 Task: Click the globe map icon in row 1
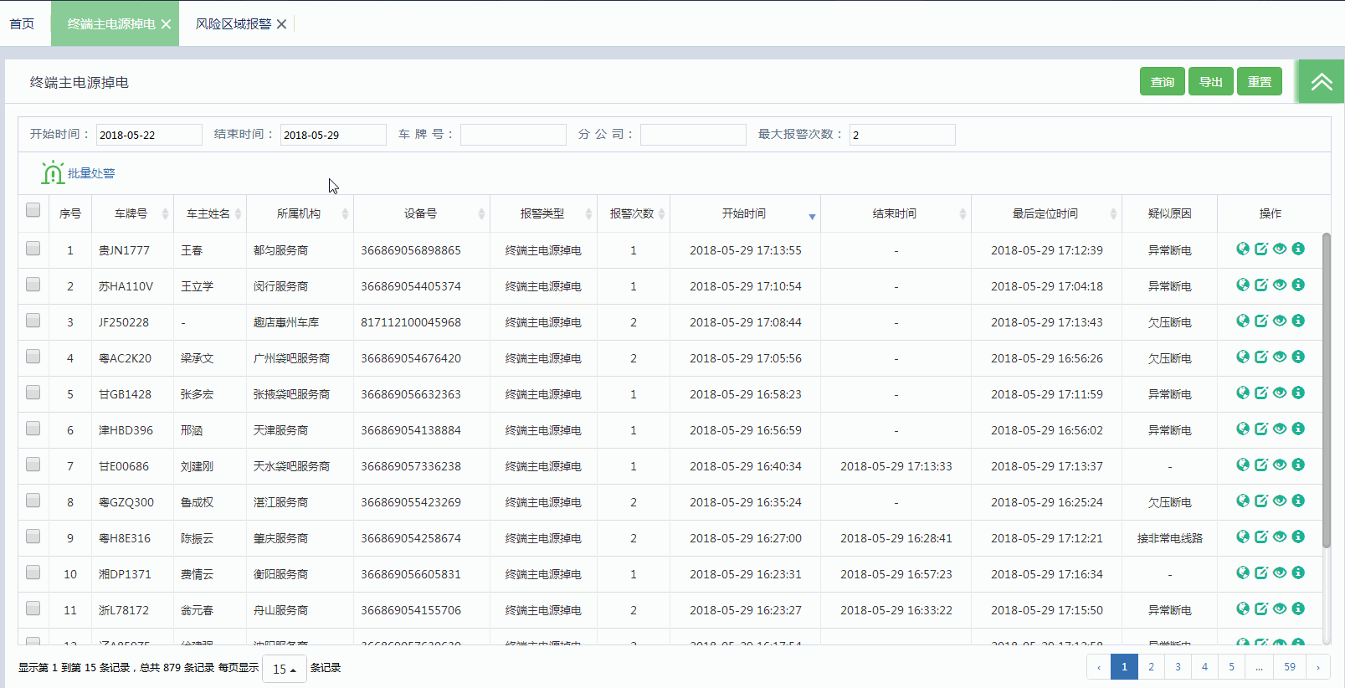pos(1243,249)
